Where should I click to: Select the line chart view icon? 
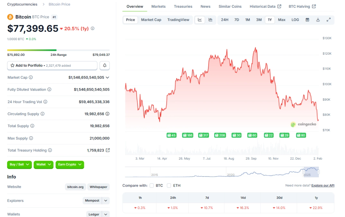pos(200,20)
